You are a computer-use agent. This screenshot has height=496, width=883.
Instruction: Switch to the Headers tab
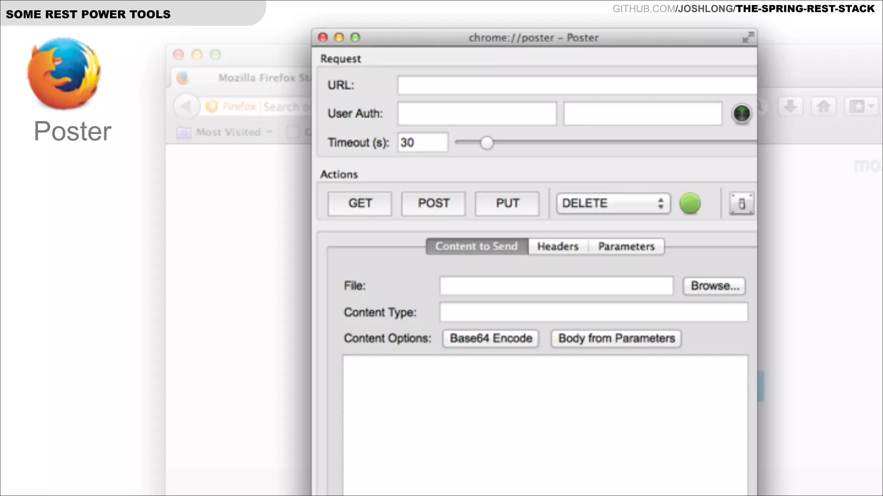tap(557, 247)
